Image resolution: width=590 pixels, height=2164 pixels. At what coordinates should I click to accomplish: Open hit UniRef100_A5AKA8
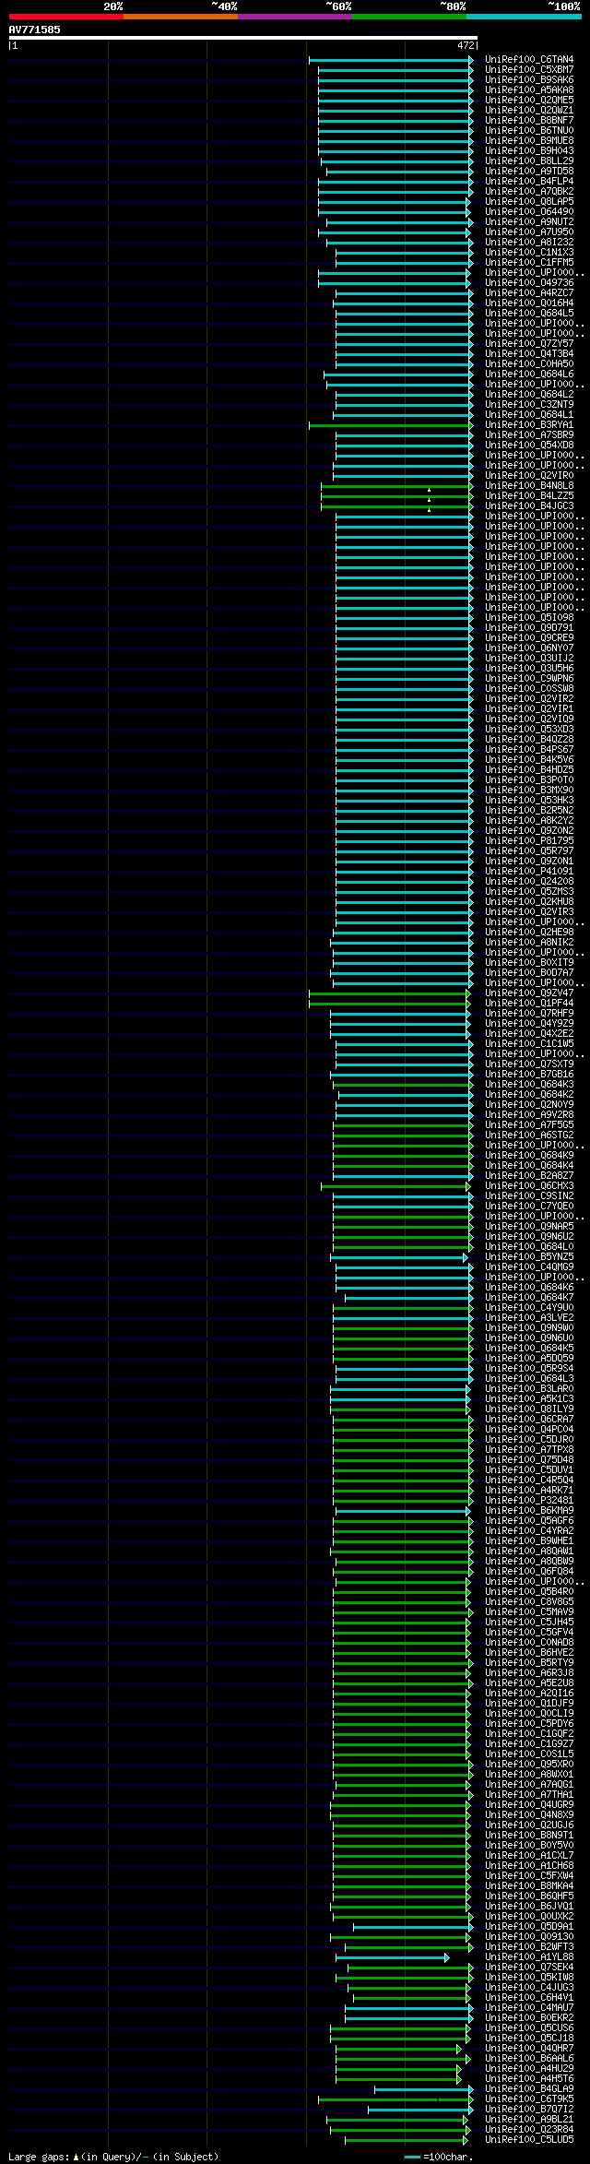(x=529, y=90)
